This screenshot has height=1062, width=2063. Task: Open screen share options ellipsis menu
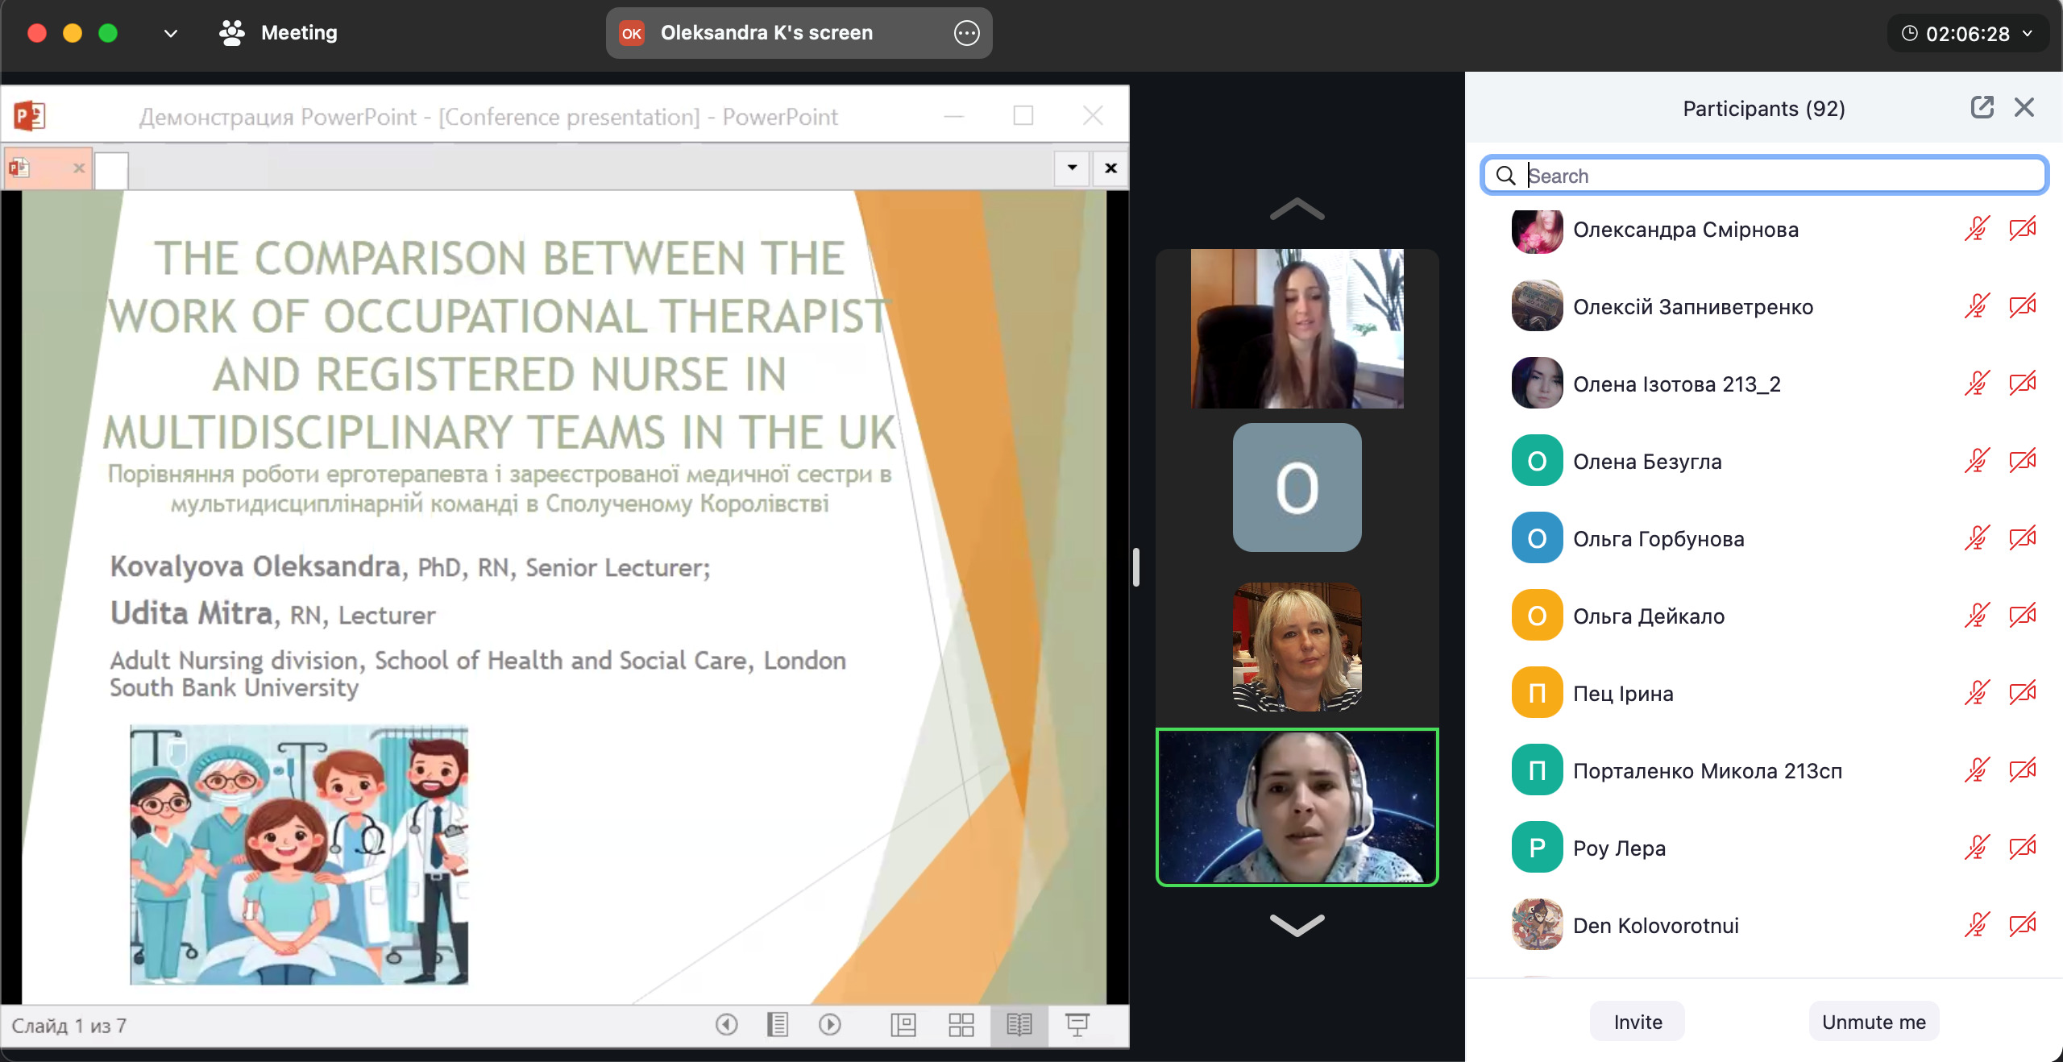966,33
